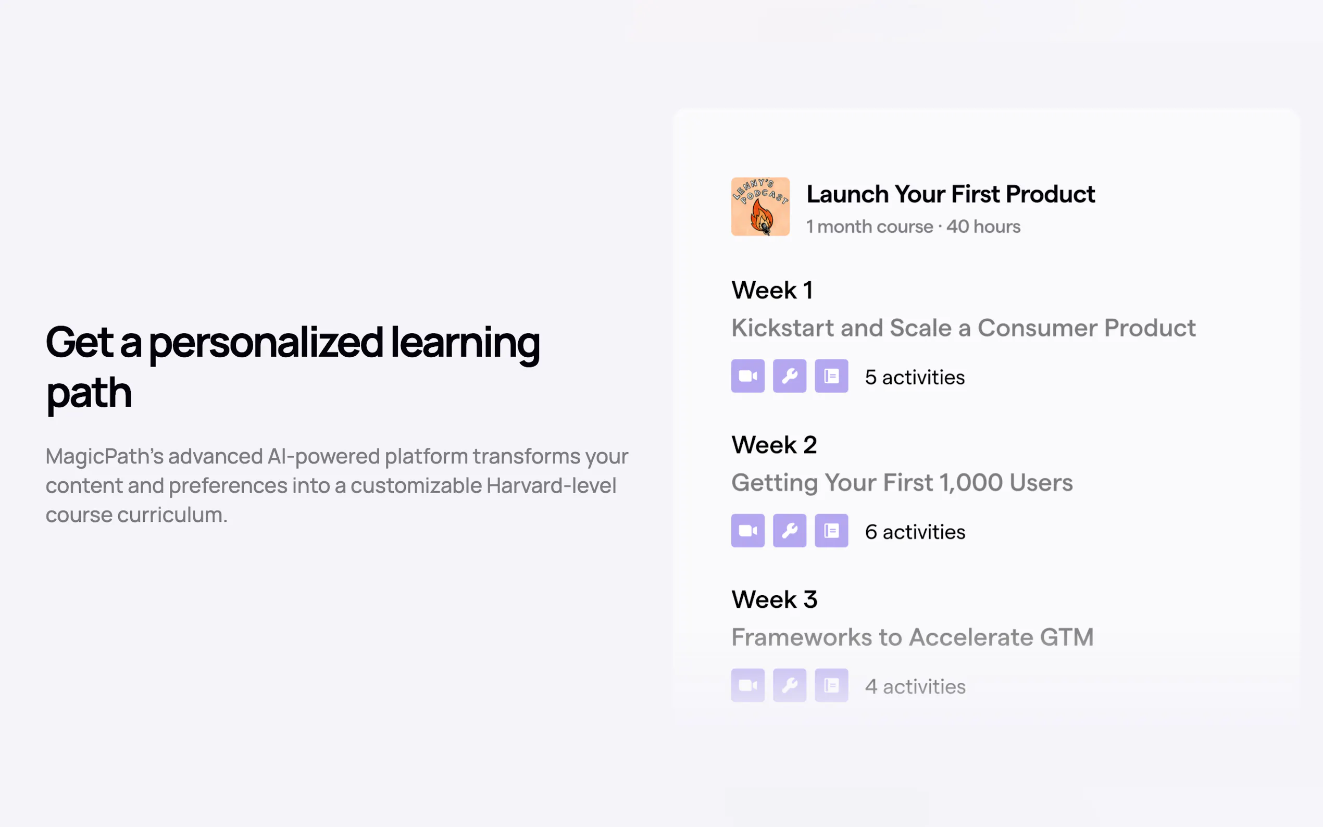Select the Week 1 heading
Image resolution: width=1323 pixels, height=827 pixels.
pos(772,290)
